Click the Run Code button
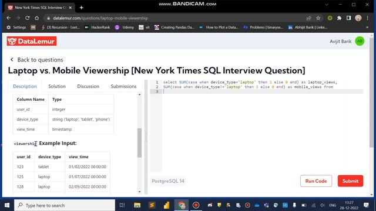The image size is (376, 211). (316, 181)
